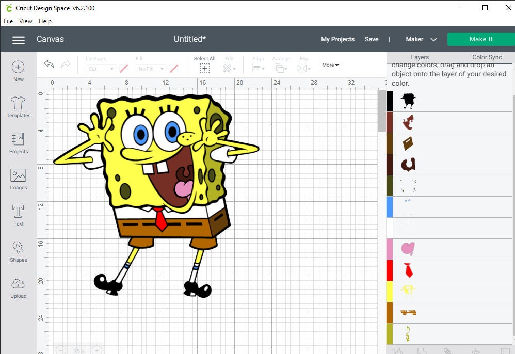The width and height of the screenshot is (515, 354).
Task: Click the Linetype color swatch
Action: coord(123,68)
